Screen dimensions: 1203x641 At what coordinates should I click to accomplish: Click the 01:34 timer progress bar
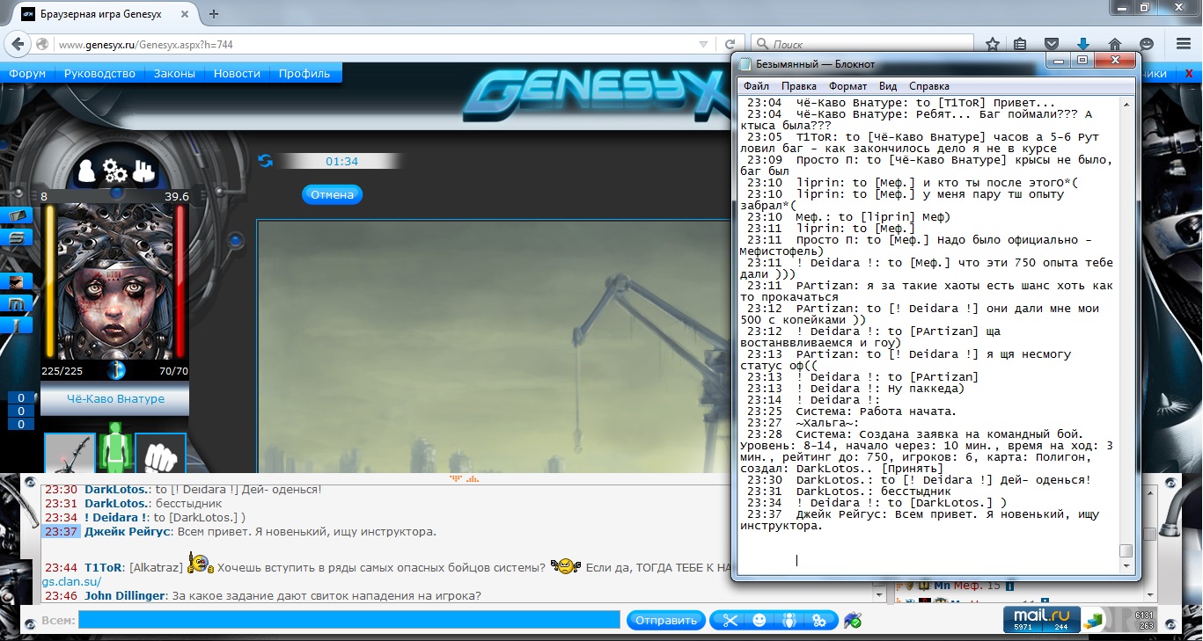click(341, 161)
